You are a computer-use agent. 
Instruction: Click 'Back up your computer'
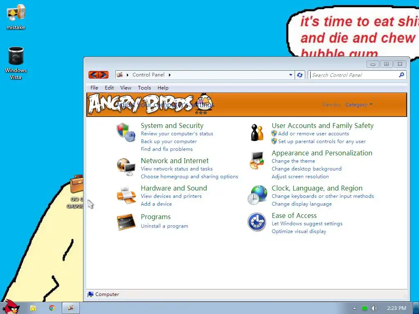coord(169,141)
